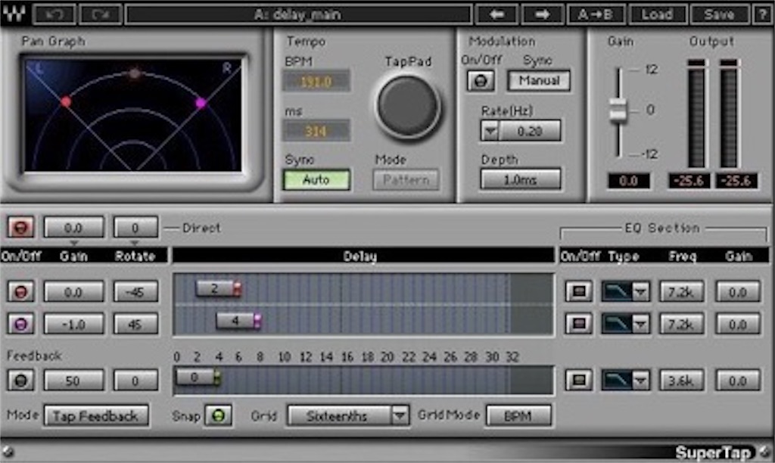The width and height of the screenshot is (775, 463).
Task: Click the Auto tempo sync button
Action: (316, 179)
